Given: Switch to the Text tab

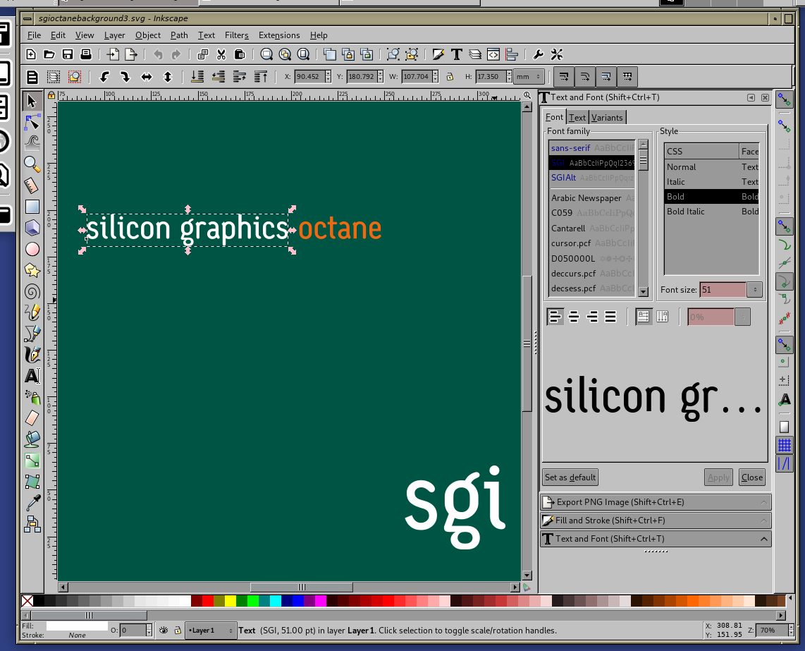Looking at the screenshot, I should tap(577, 118).
